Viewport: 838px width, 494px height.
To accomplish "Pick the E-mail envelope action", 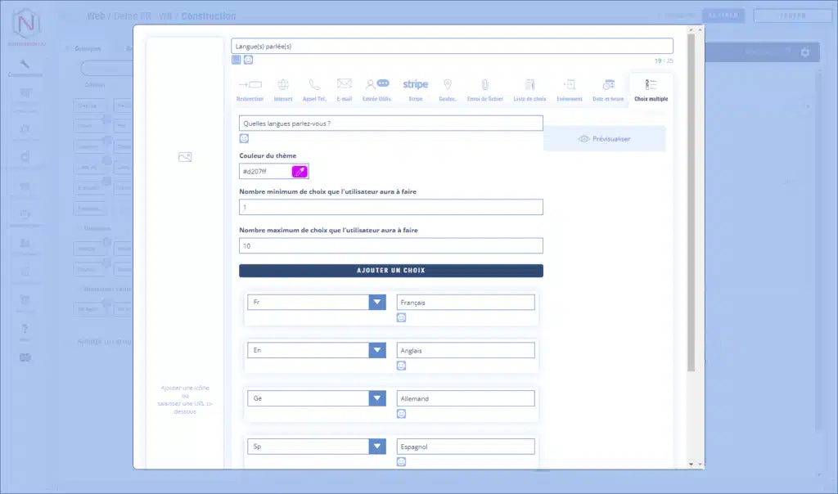I will pyautogui.click(x=344, y=88).
